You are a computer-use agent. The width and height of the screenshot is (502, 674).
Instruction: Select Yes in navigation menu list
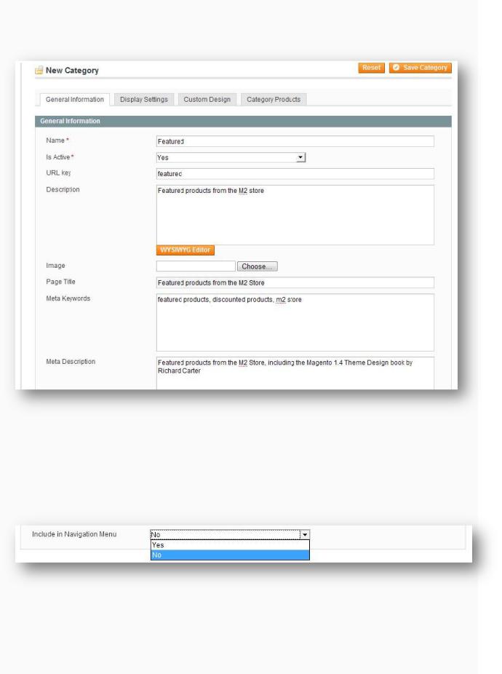[x=230, y=545]
